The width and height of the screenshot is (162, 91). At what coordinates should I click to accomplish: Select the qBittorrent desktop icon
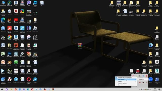[3, 29]
